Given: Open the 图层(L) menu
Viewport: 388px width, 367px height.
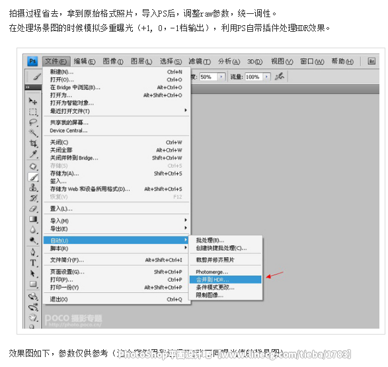Looking at the screenshot, I should coord(141,61).
